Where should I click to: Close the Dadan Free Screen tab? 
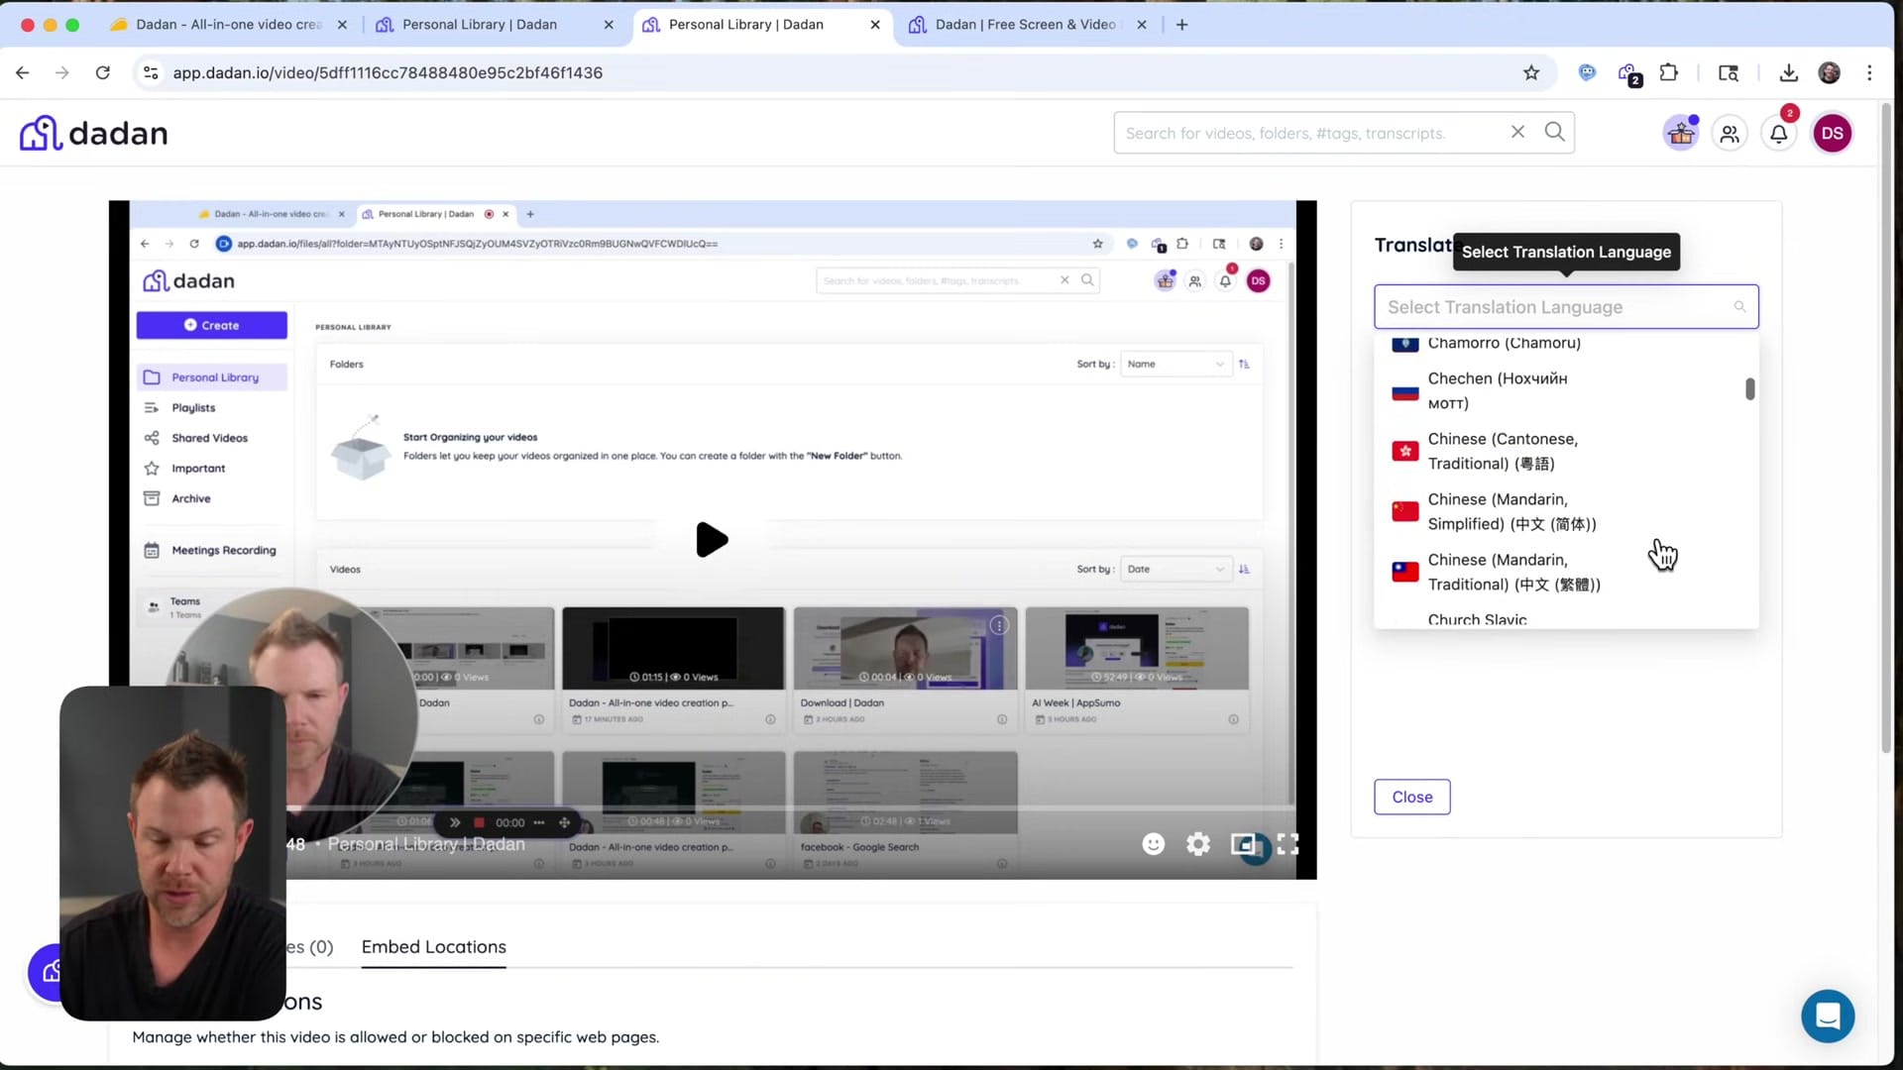pyautogui.click(x=1142, y=25)
